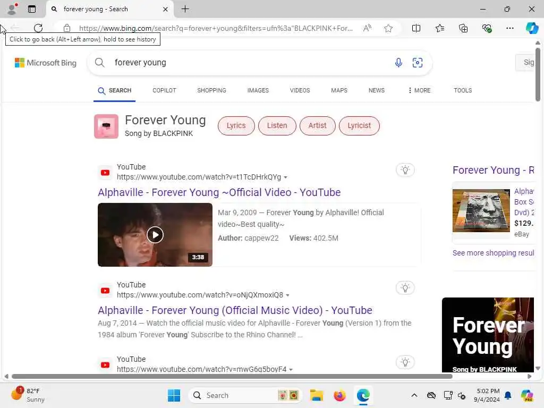Open eBay Alphaville box set product image

[481, 210]
